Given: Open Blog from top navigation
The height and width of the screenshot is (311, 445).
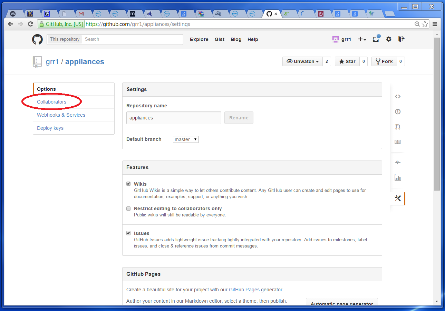Looking at the screenshot, I should tap(236, 39).
